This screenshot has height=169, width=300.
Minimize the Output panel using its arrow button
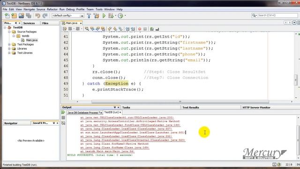(114, 108)
